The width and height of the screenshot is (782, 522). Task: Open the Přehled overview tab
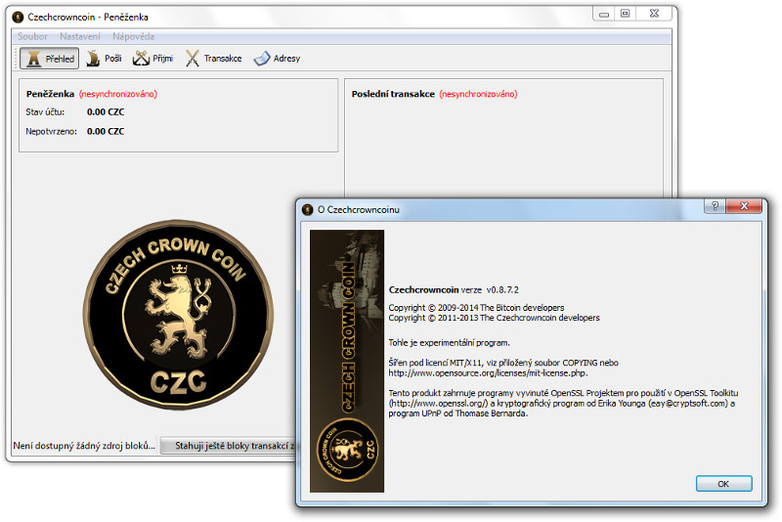pyautogui.click(x=50, y=59)
